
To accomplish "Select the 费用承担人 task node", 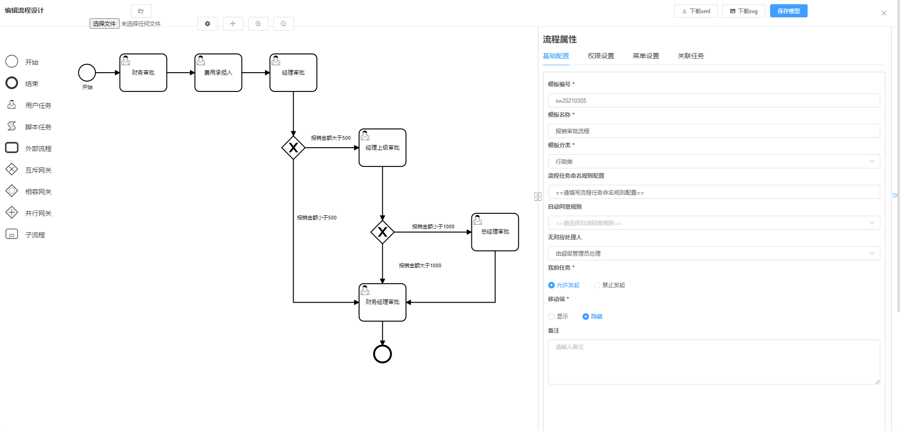I will coord(218,73).
